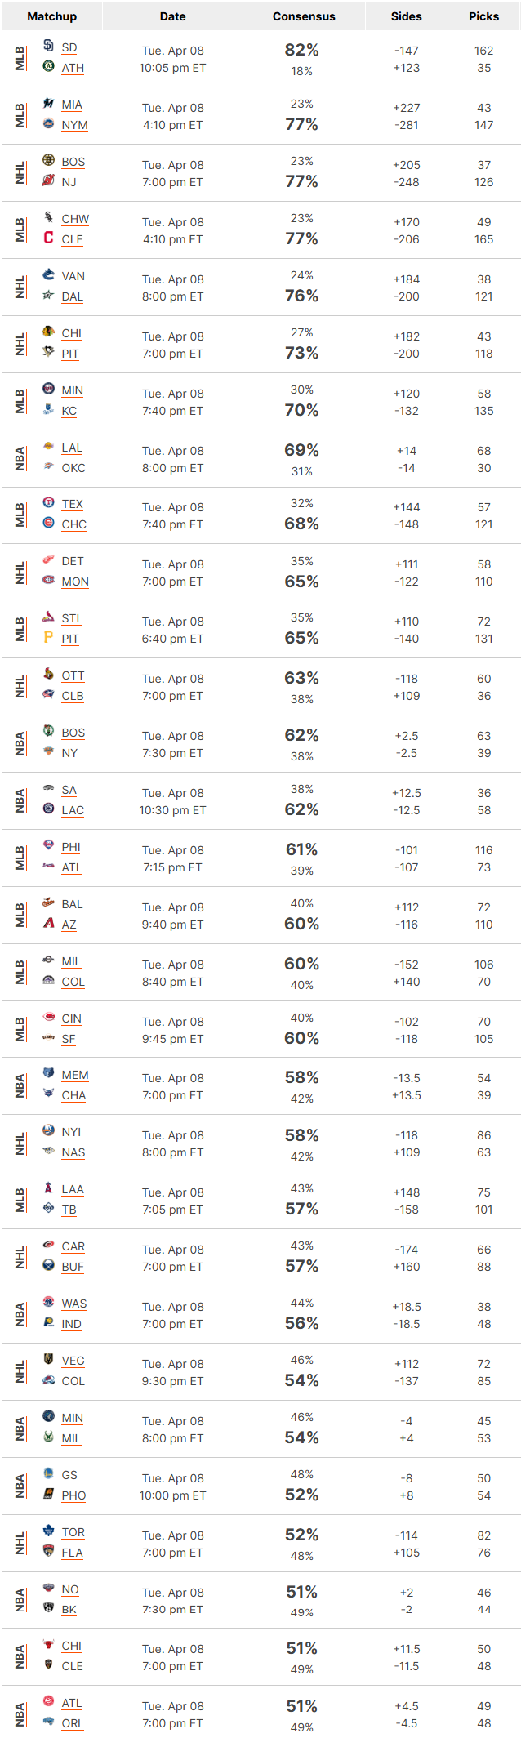Open the VEG team link
This screenshot has width=521, height=1738.
(x=73, y=1361)
